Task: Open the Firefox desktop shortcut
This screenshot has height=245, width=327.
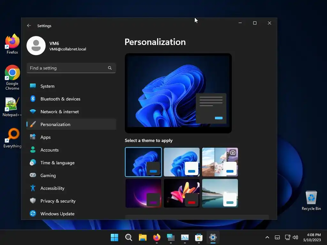Action: pos(12,44)
